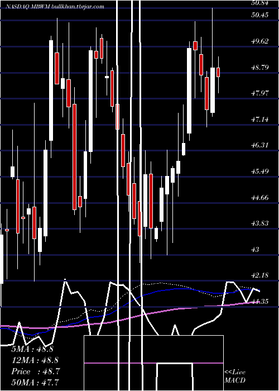Select the 44.35 indicator axis label
This screenshot has width=279, height=391.
click(x=260, y=301)
